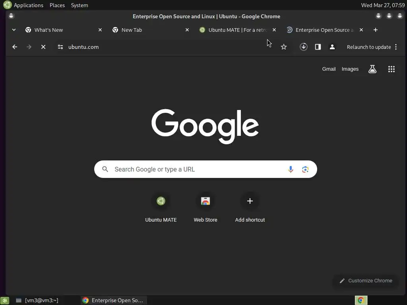Focus the Google search box
Viewport: 407px width, 305px height.
(x=205, y=169)
